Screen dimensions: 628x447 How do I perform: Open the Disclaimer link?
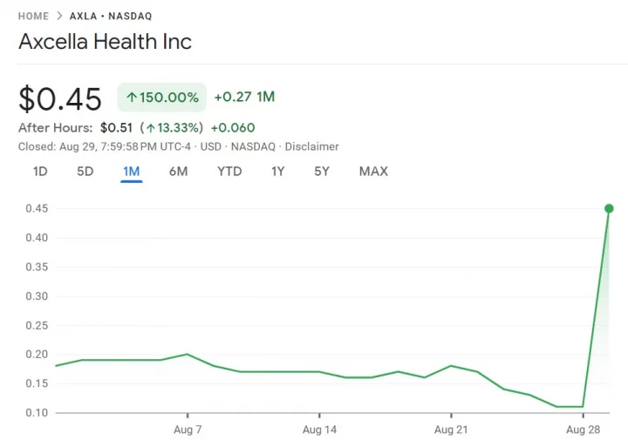pyautogui.click(x=311, y=146)
